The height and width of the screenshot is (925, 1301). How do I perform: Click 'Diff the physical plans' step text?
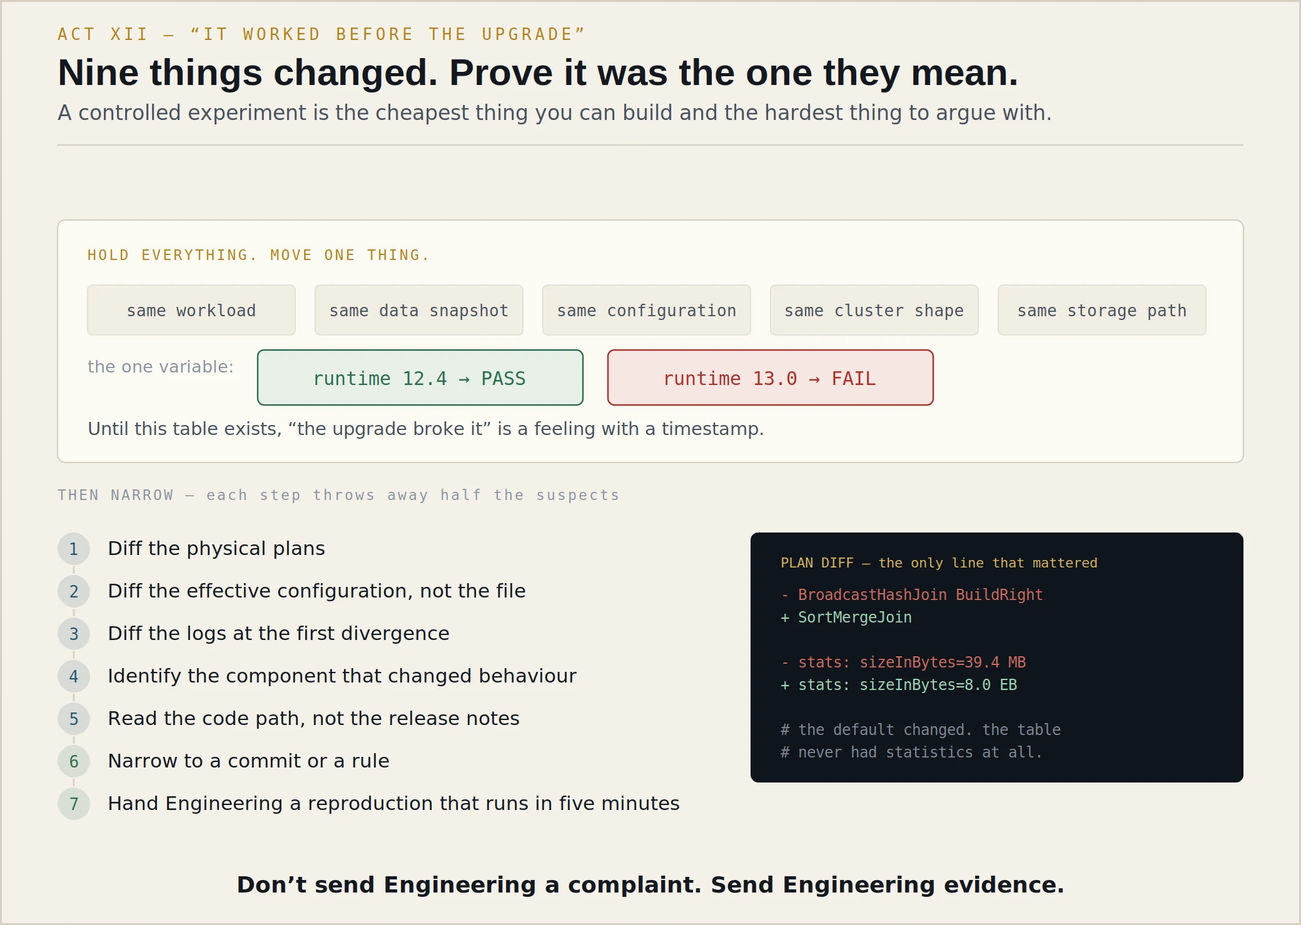(x=216, y=548)
